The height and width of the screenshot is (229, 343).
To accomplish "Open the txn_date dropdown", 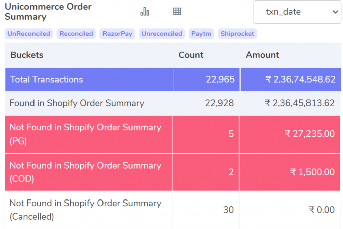I will pos(297,12).
